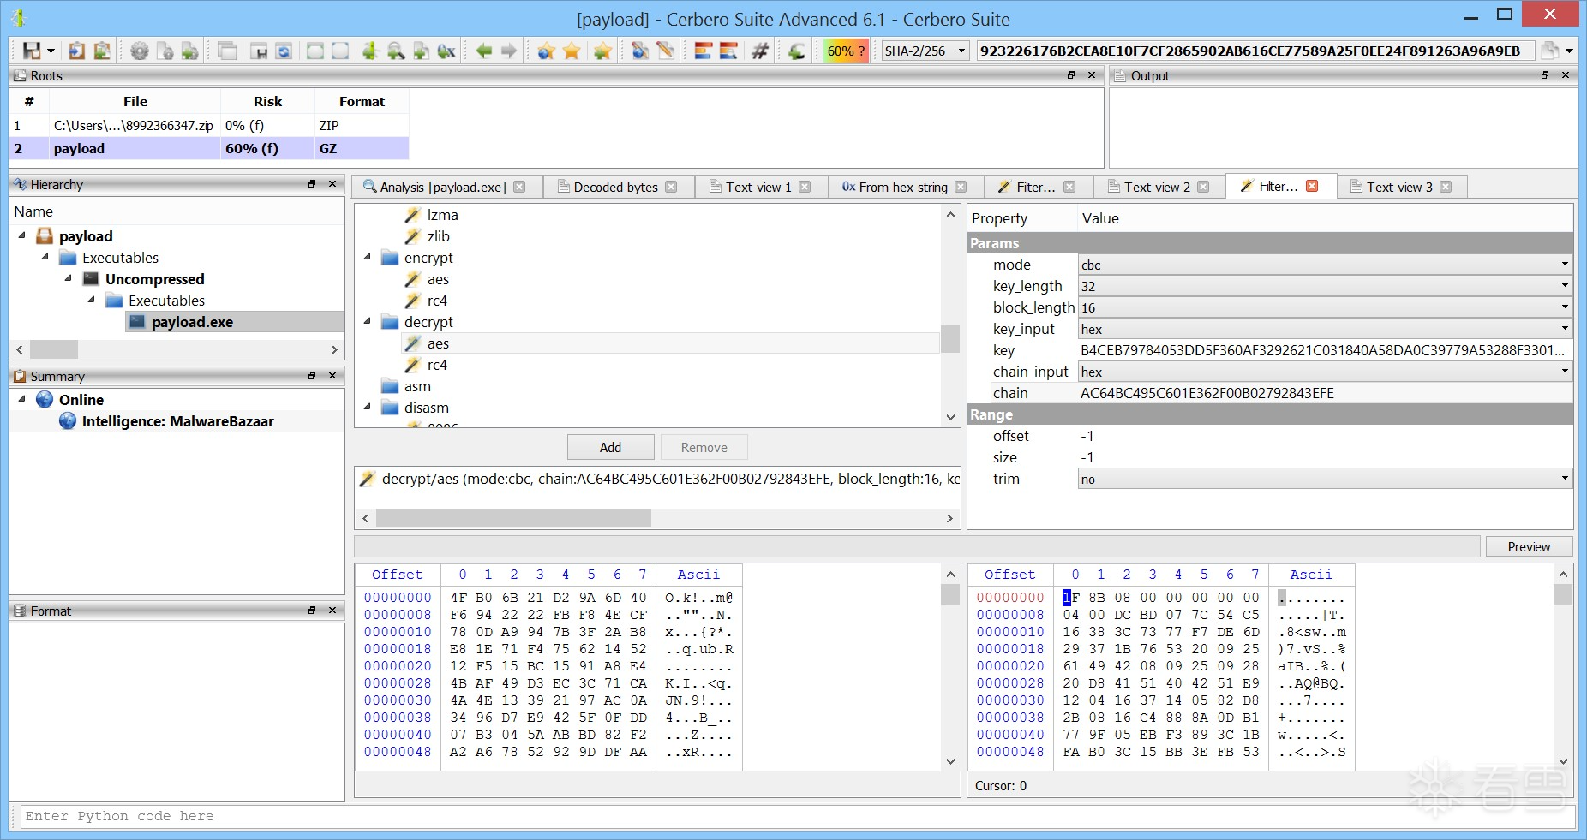1587x840 pixels.
Task: Click the copy hash icon
Action: tap(1550, 51)
